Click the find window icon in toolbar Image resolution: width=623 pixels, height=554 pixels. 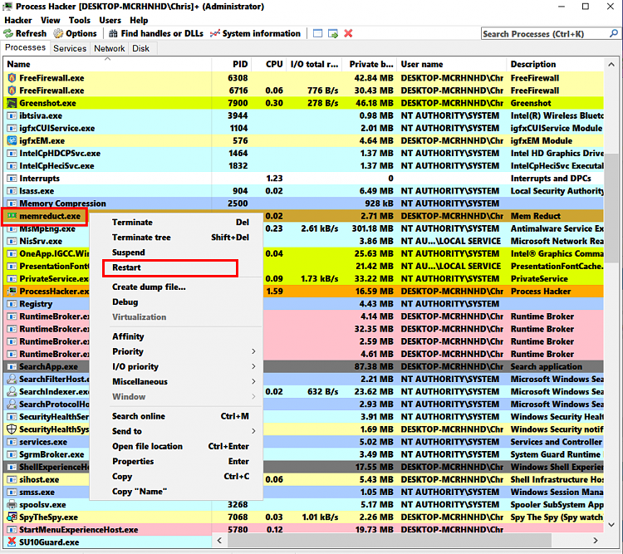coord(318,33)
